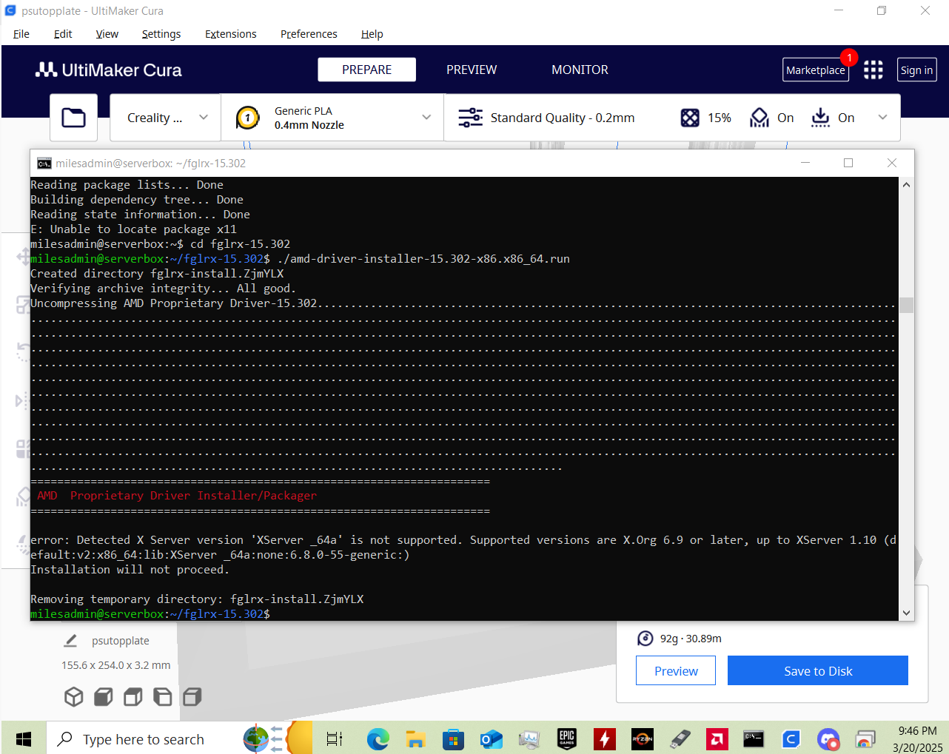
Task: Click 'AMD Proprietary Driver Installer/Packager' red text
Action: pos(177,496)
